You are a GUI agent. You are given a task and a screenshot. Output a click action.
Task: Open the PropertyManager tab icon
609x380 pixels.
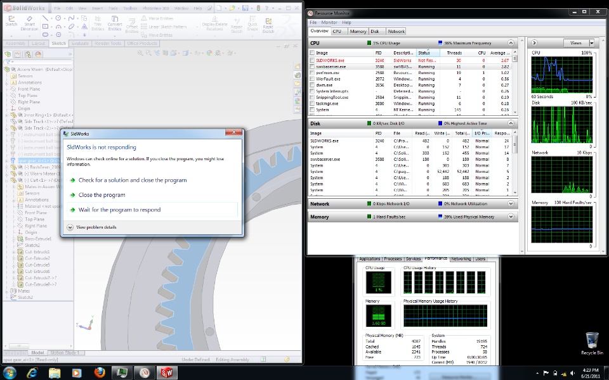(x=18, y=54)
